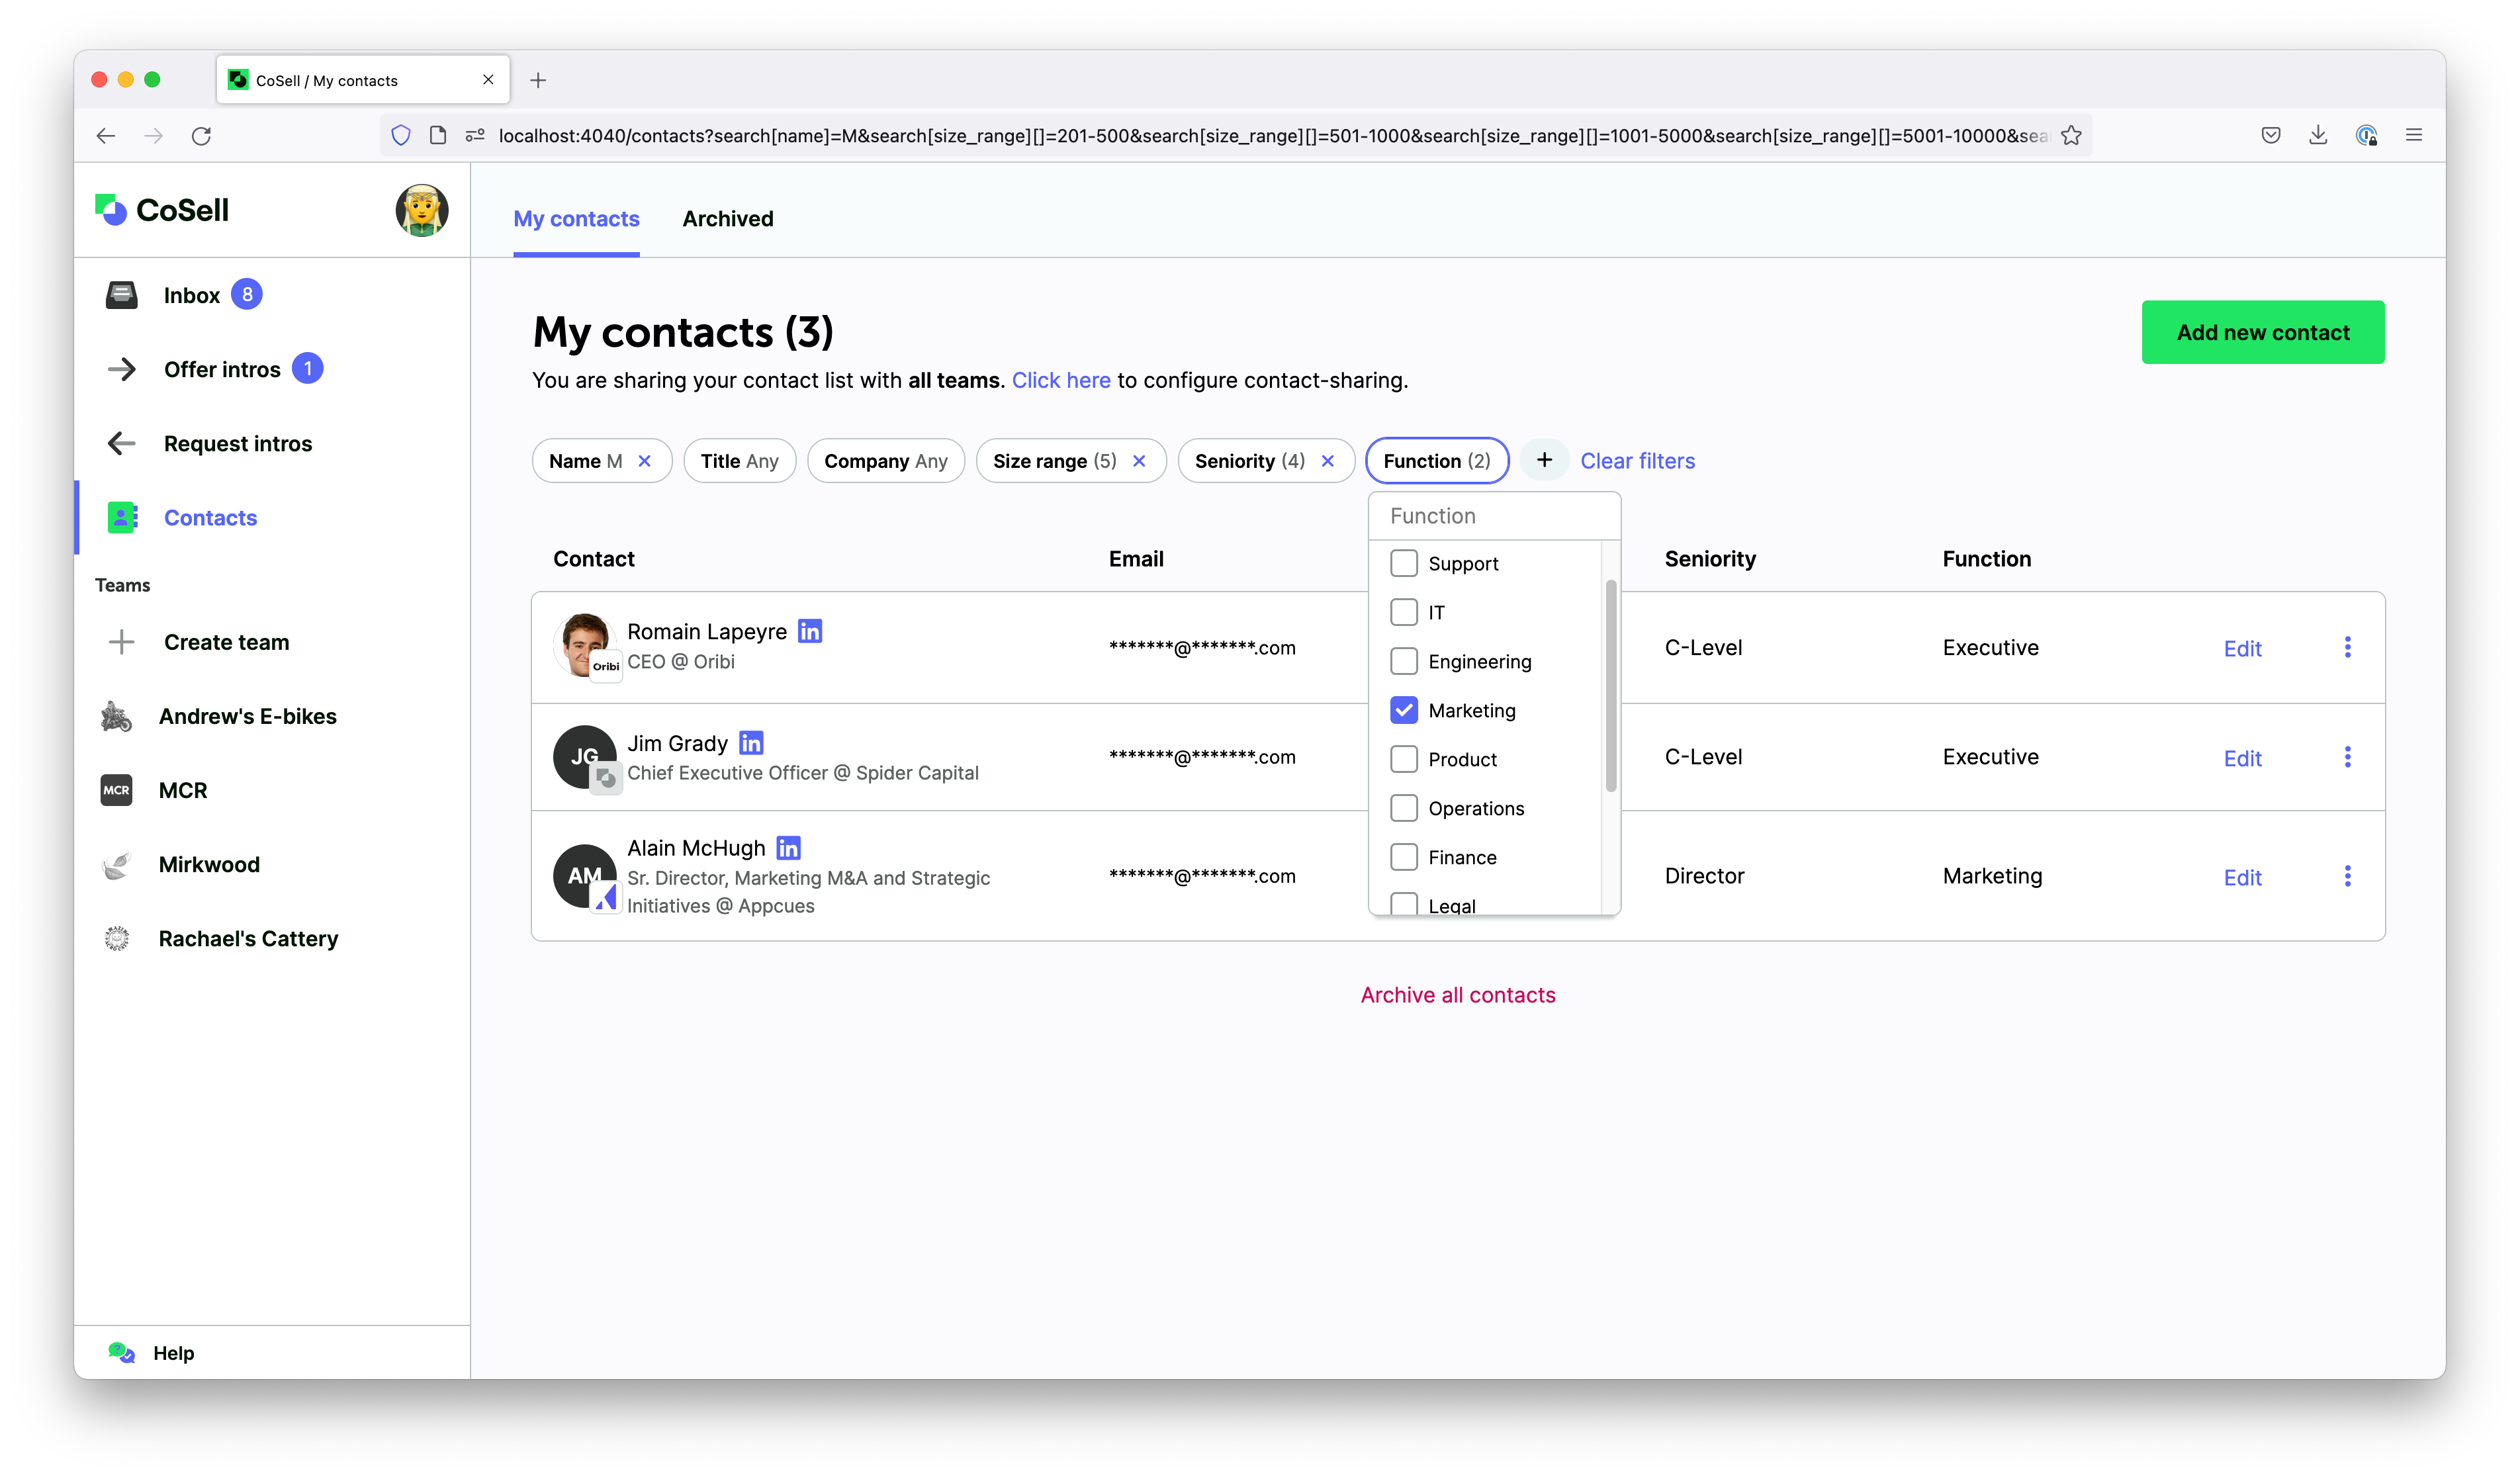The height and width of the screenshot is (1477, 2520).
Task: Select the My contacts tab
Action: point(576,219)
